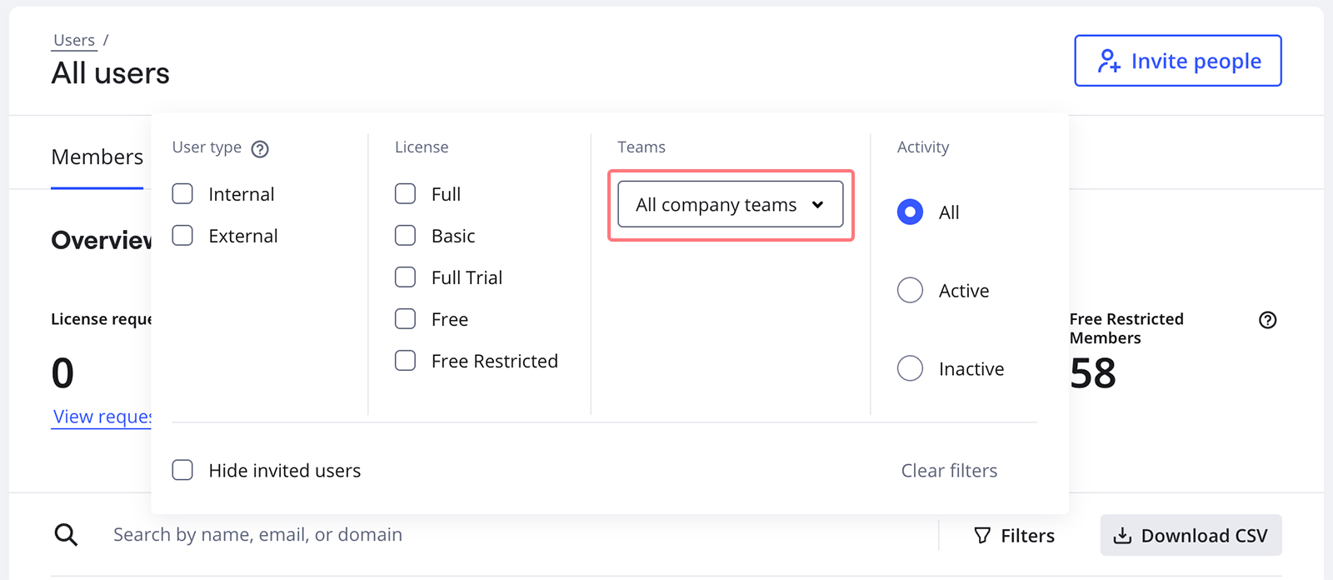
Task: Click the search by name input field
Action: coord(517,535)
